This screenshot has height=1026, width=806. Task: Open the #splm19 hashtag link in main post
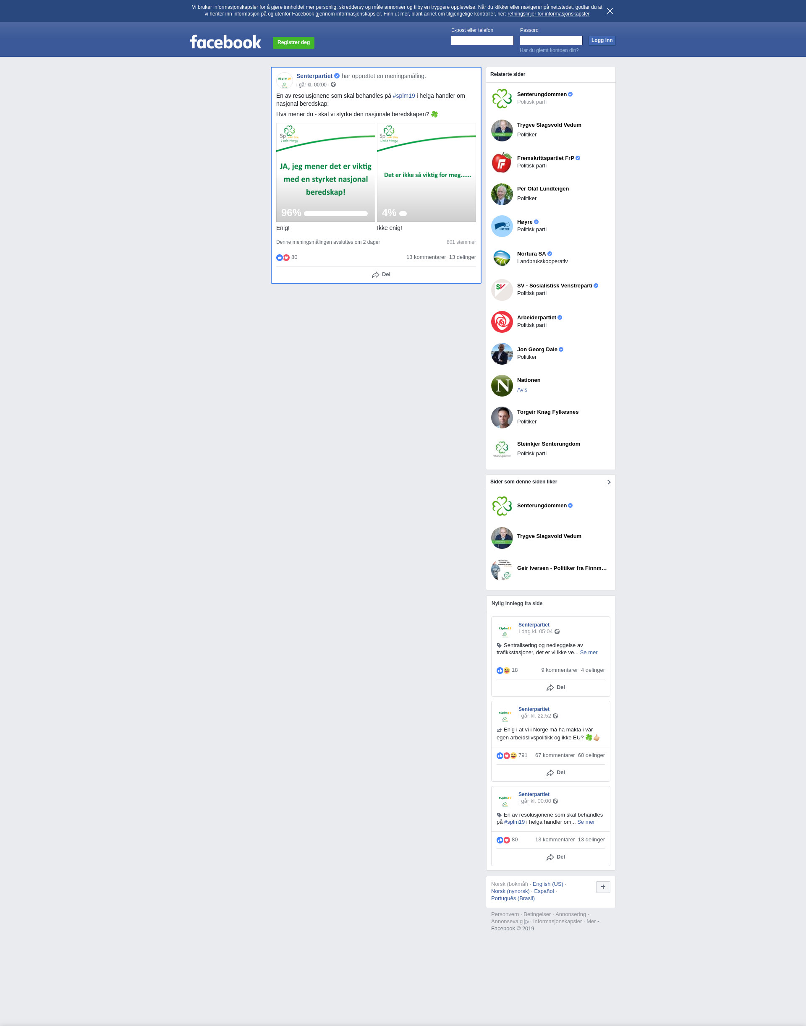pos(403,96)
